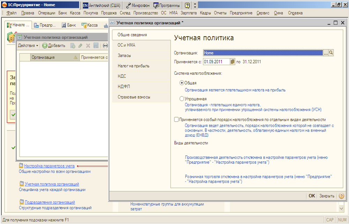Switch to the Начало tab
This screenshot has height=224, width=349.
[18, 25]
